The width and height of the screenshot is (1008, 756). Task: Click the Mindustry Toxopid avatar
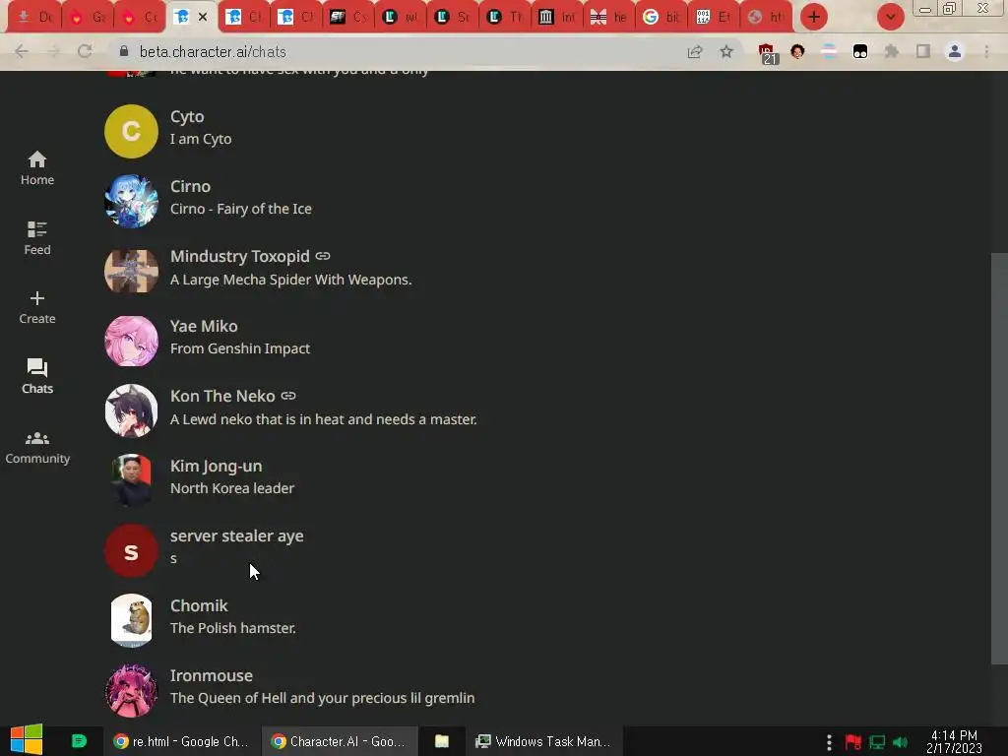(x=131, y=271)
